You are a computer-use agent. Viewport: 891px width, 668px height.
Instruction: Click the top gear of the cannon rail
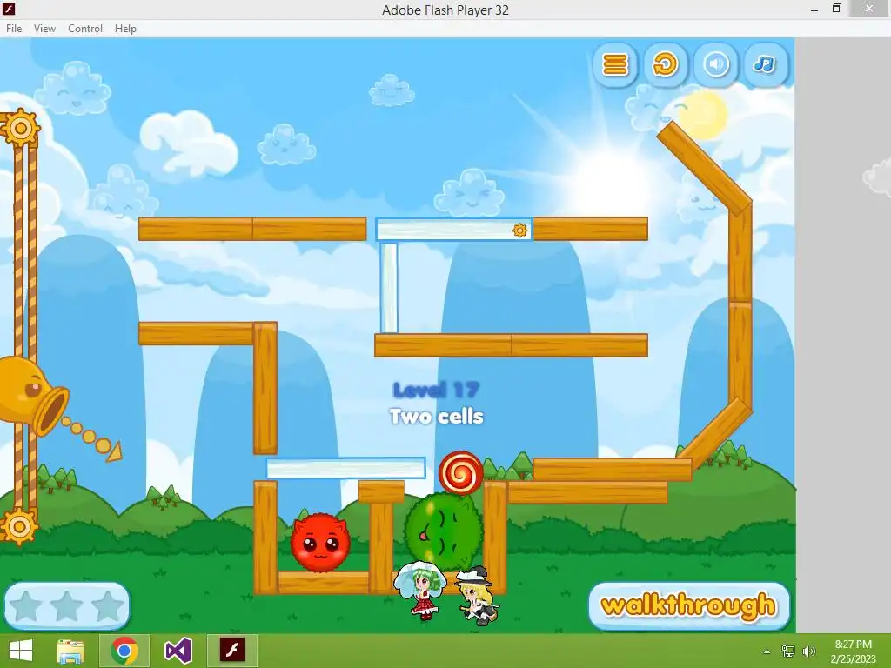[x=21, y=128]
